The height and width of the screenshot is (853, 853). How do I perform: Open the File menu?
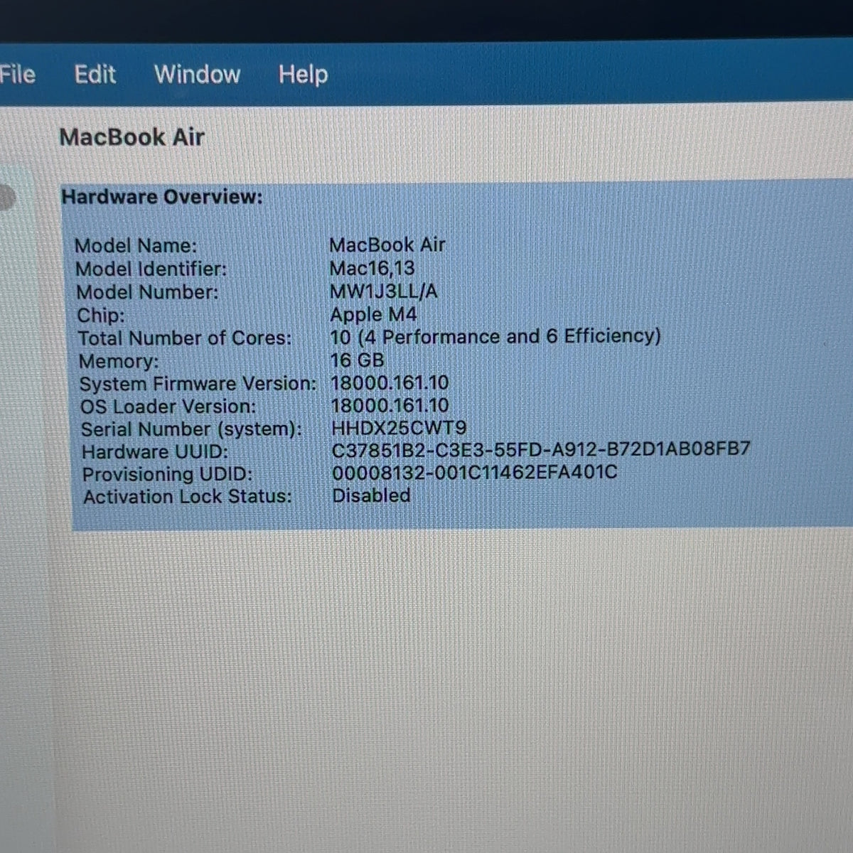(x=17, y=74)
